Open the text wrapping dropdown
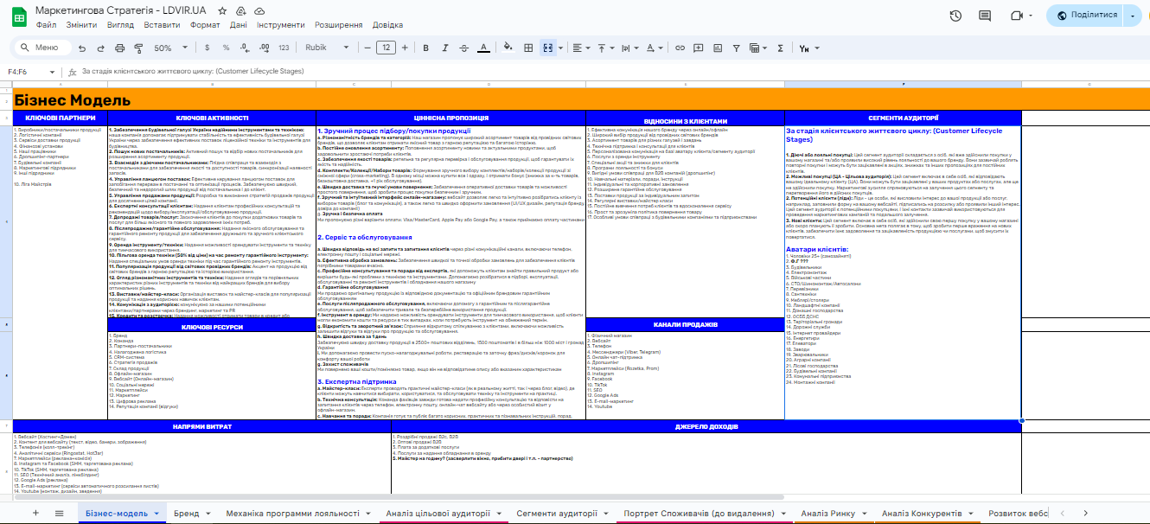The image size is (1150, 524). (631, 48)
